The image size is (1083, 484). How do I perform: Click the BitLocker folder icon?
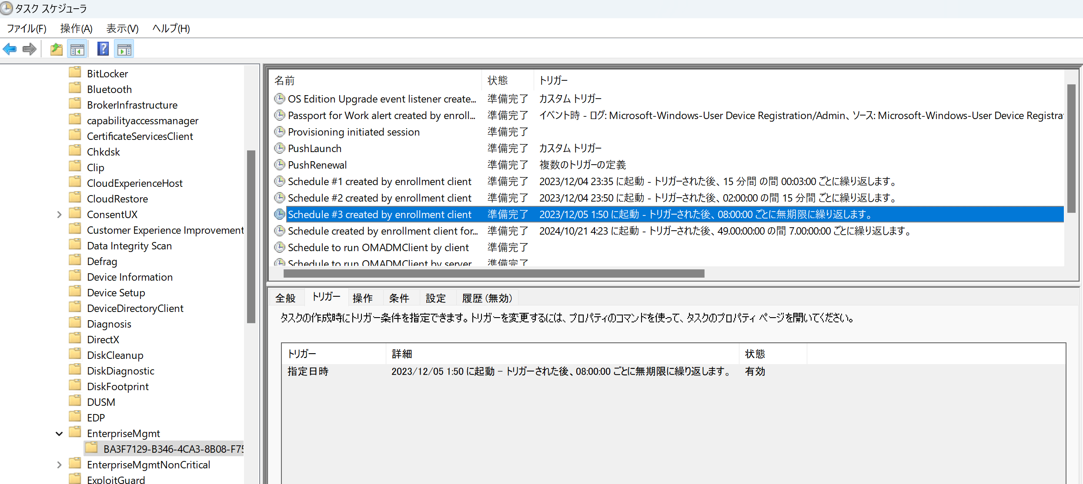point(75,72)
